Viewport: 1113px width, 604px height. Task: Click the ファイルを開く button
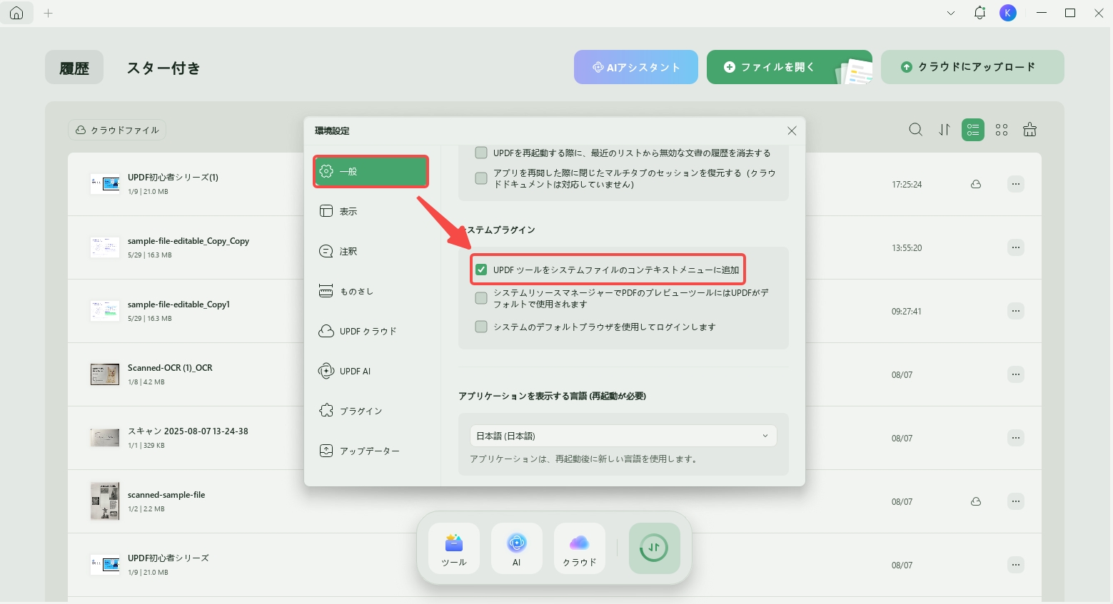[x=790, y=67]
